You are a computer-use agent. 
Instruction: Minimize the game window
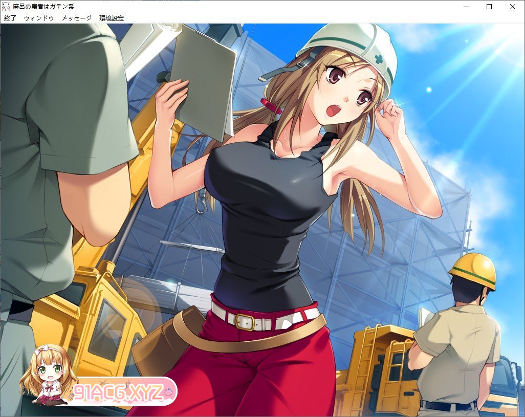click(x=466, y=7)
